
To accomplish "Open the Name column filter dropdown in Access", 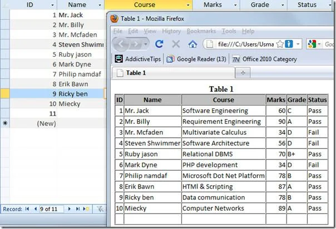I will (100, 5).
